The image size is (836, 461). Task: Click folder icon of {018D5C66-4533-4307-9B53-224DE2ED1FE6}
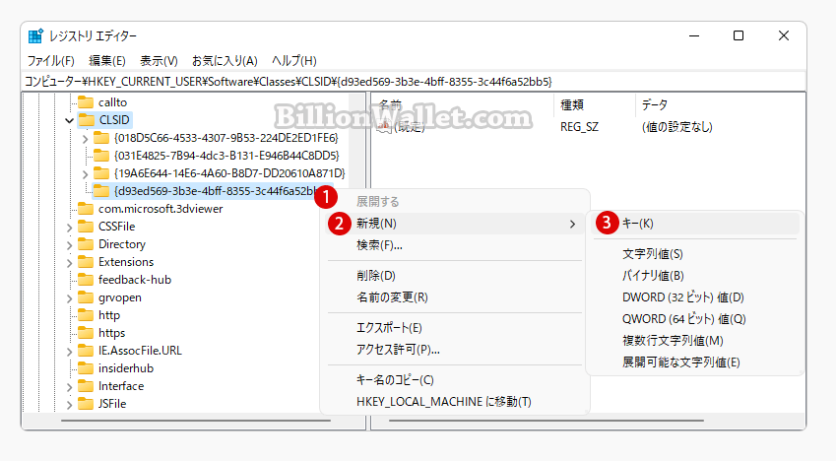tap(101, 138)
